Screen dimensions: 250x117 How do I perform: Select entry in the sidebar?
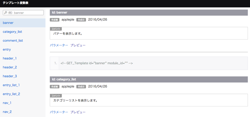(7, 50)
